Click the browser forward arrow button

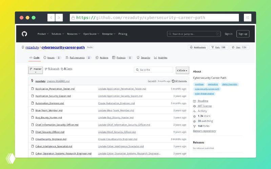[x=59, y=18]
